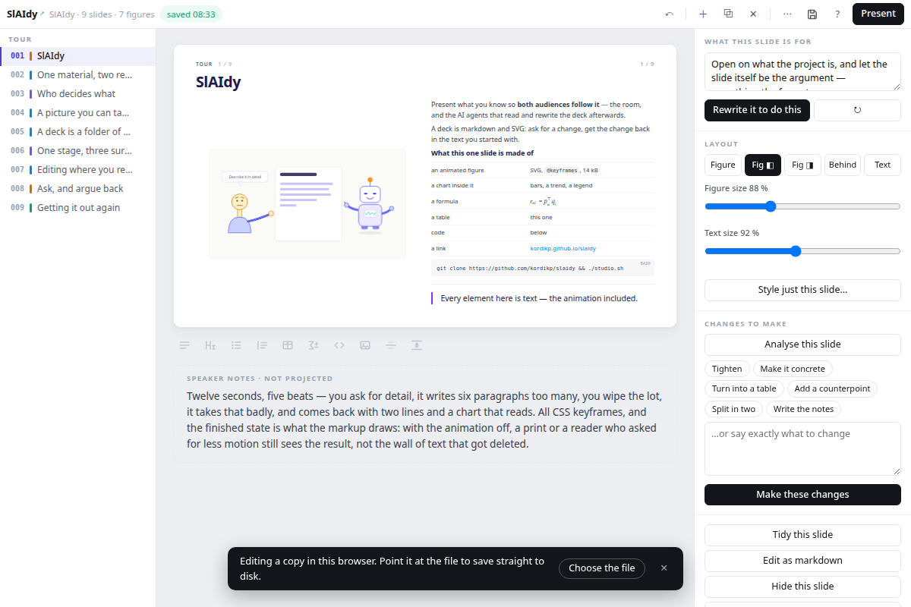Insert a horizontal divider
The image size is (911, 607).
tap(391, 345)
